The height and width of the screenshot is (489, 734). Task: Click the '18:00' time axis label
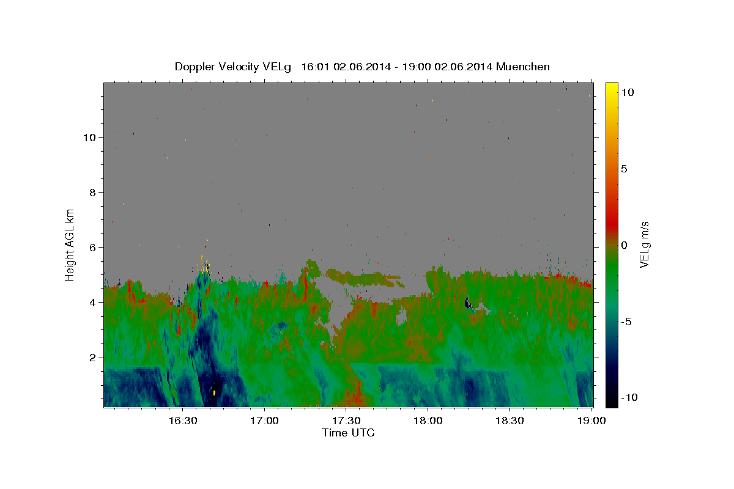point(428,421)
